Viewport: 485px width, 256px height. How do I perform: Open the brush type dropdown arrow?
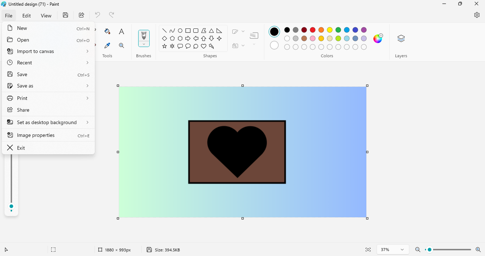[x=144, y=44]
